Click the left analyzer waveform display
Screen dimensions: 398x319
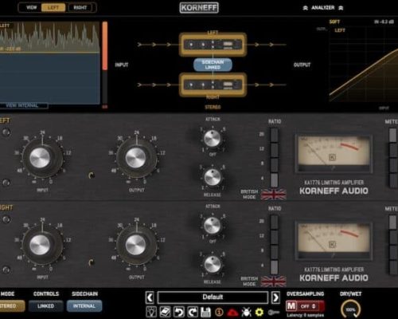tap(50, 63)
